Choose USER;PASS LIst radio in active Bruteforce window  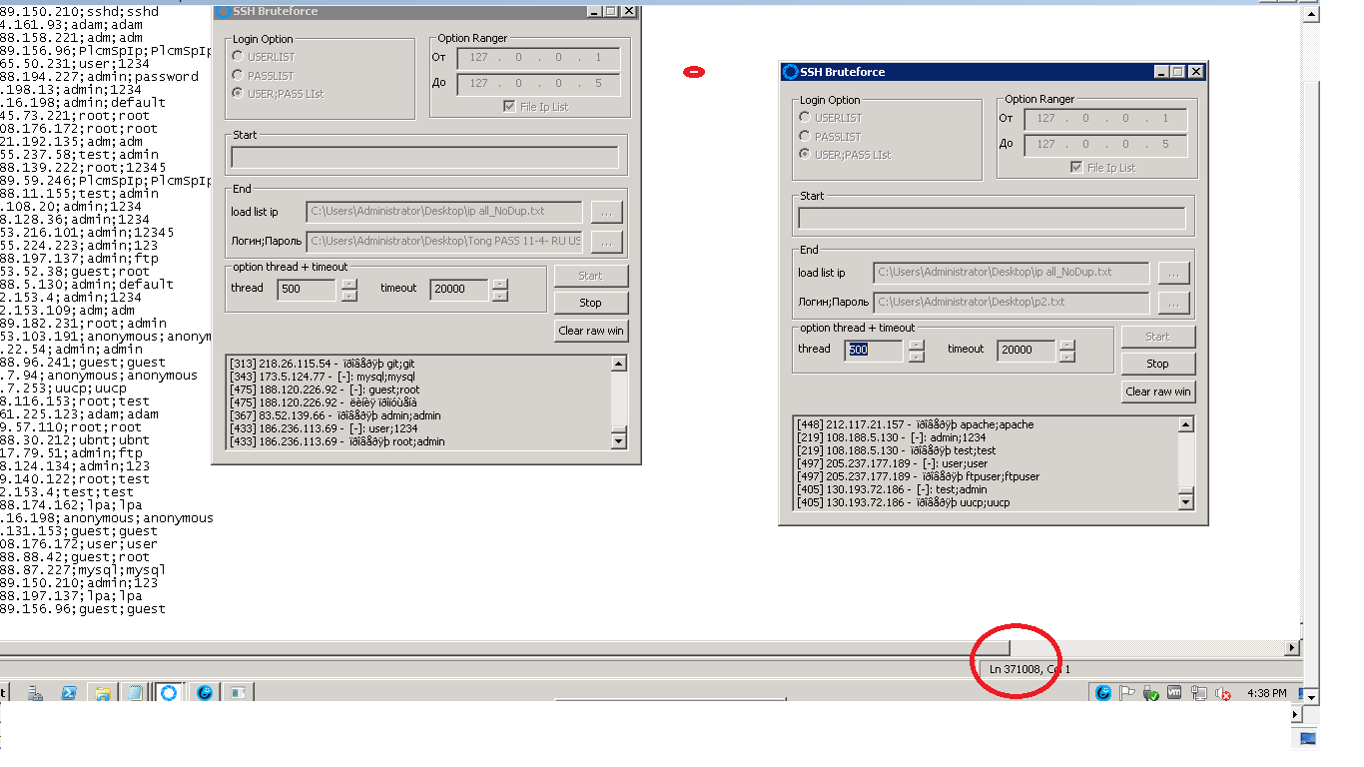[805, 154]
